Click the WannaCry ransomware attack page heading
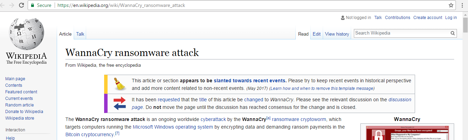 [x=132, y=53]
